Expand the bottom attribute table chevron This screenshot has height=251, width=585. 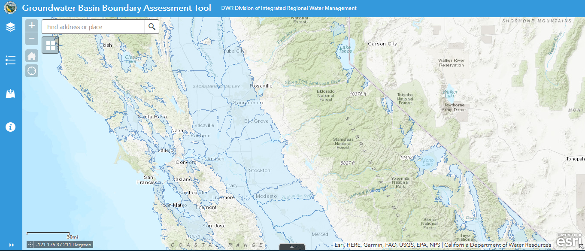292,248
